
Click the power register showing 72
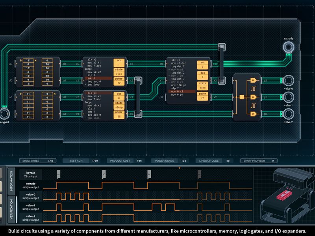(119, 81)
